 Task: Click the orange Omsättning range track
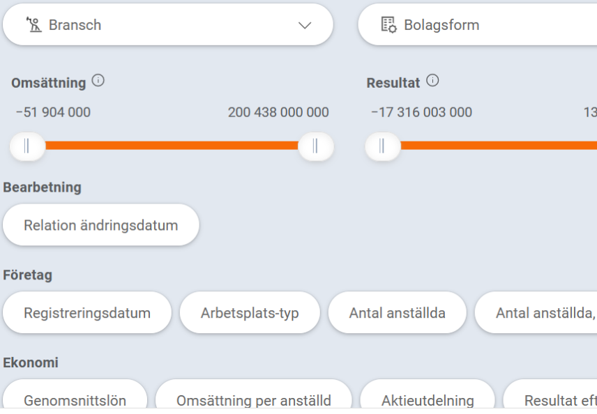(171, 146)
